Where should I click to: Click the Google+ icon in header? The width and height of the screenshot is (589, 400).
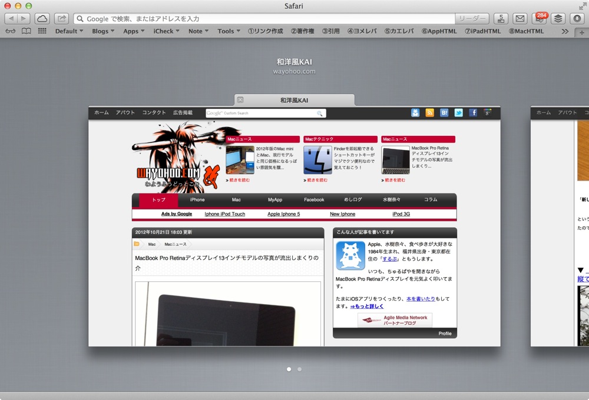[x=488, y=112]
